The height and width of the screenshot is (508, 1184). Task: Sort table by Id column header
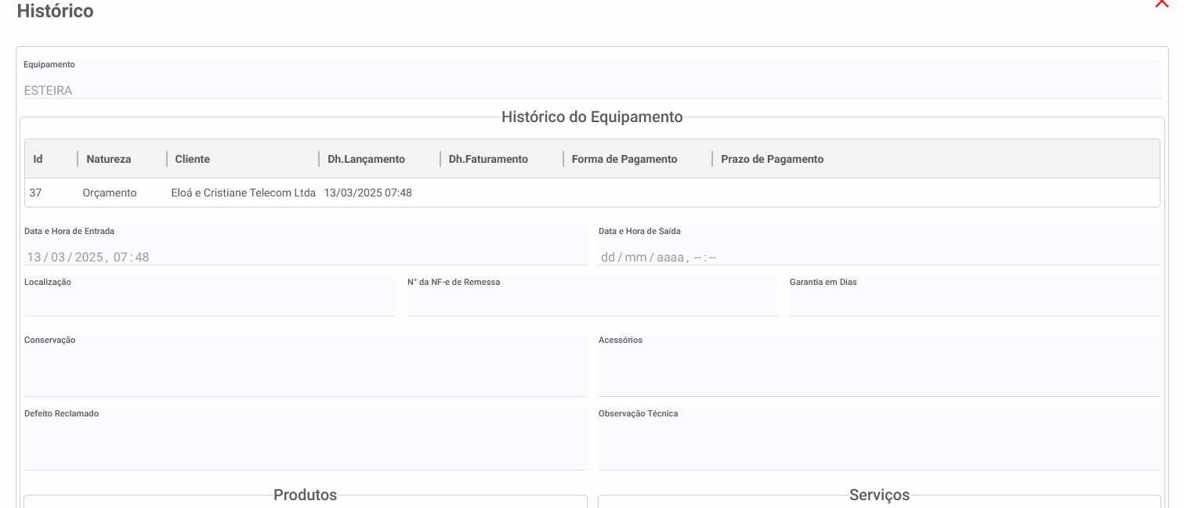(38, 159)
